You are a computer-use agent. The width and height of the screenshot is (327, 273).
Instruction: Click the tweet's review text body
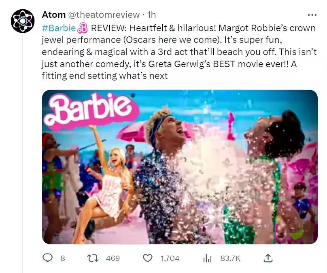pyautogui.click(x=178, y=52)
